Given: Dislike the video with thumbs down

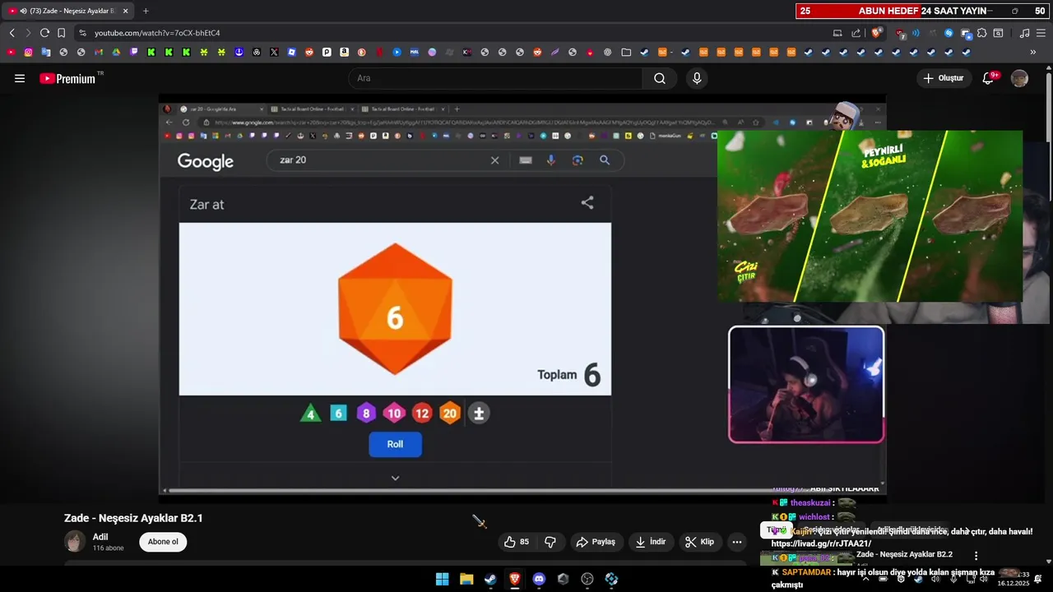Looking at the screenshot, I should (550, 542).
